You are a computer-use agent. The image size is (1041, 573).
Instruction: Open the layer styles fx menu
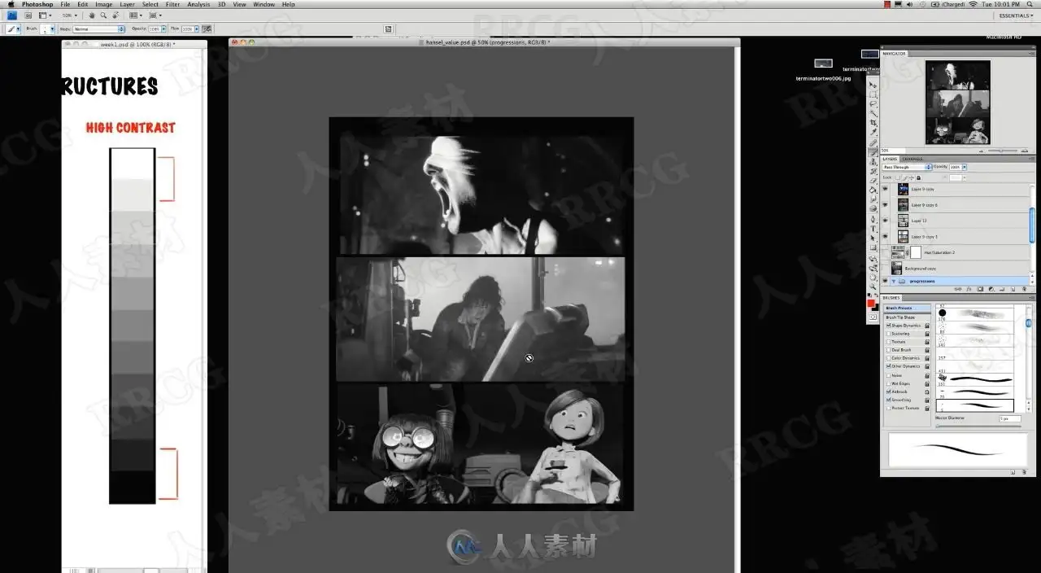(x=969, y=289)
